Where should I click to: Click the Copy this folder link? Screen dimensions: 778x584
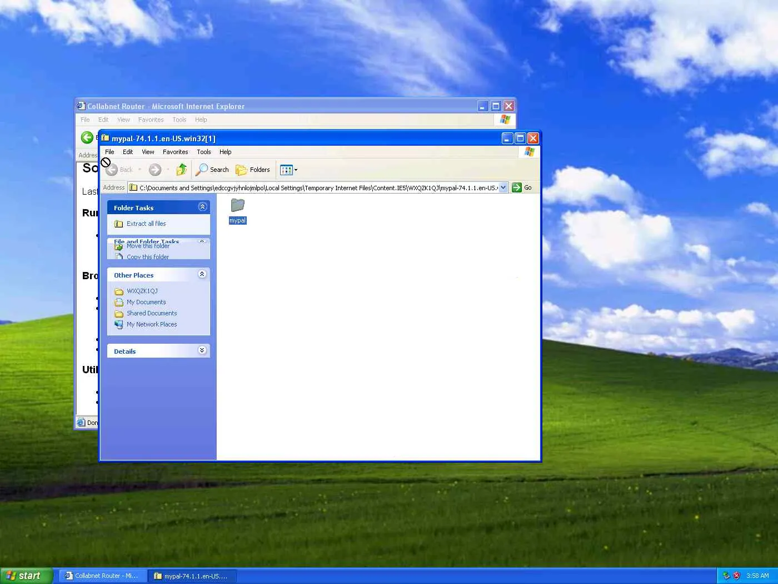coord(148,256)
